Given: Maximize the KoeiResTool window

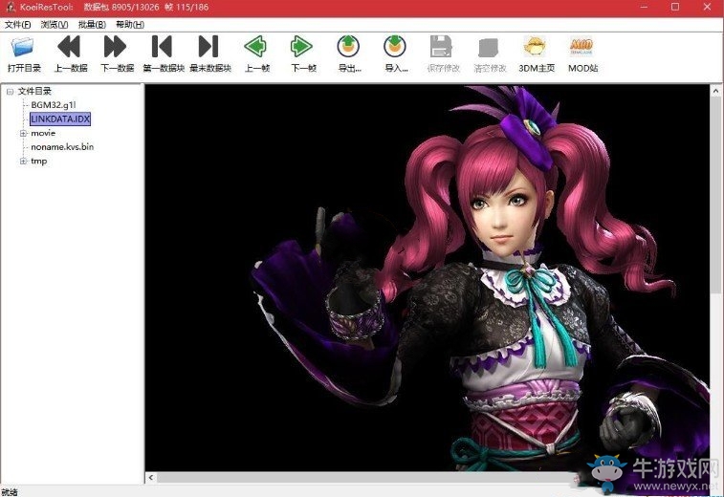Looking at the screenshot, I should click(675, 7).
